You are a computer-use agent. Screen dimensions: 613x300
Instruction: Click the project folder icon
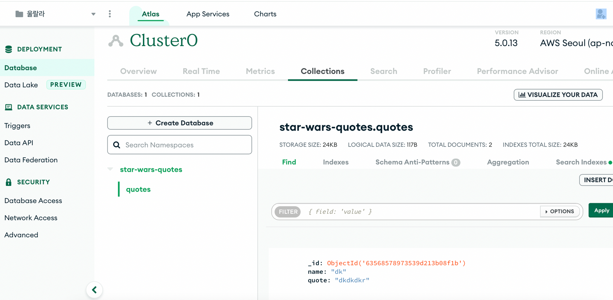(19, 14)
